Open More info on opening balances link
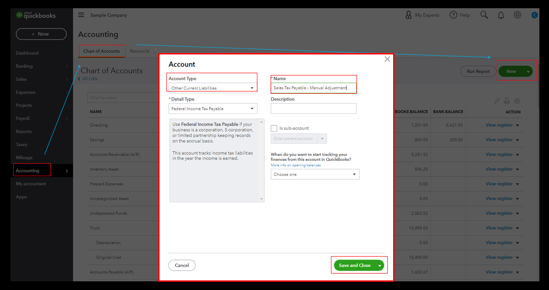Viewport: 549px width, 290px height. point(296,165)
